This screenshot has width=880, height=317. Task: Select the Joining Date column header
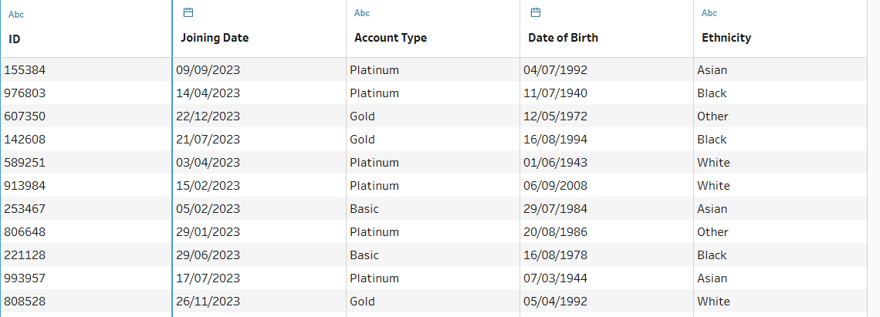tap(215, 38)
